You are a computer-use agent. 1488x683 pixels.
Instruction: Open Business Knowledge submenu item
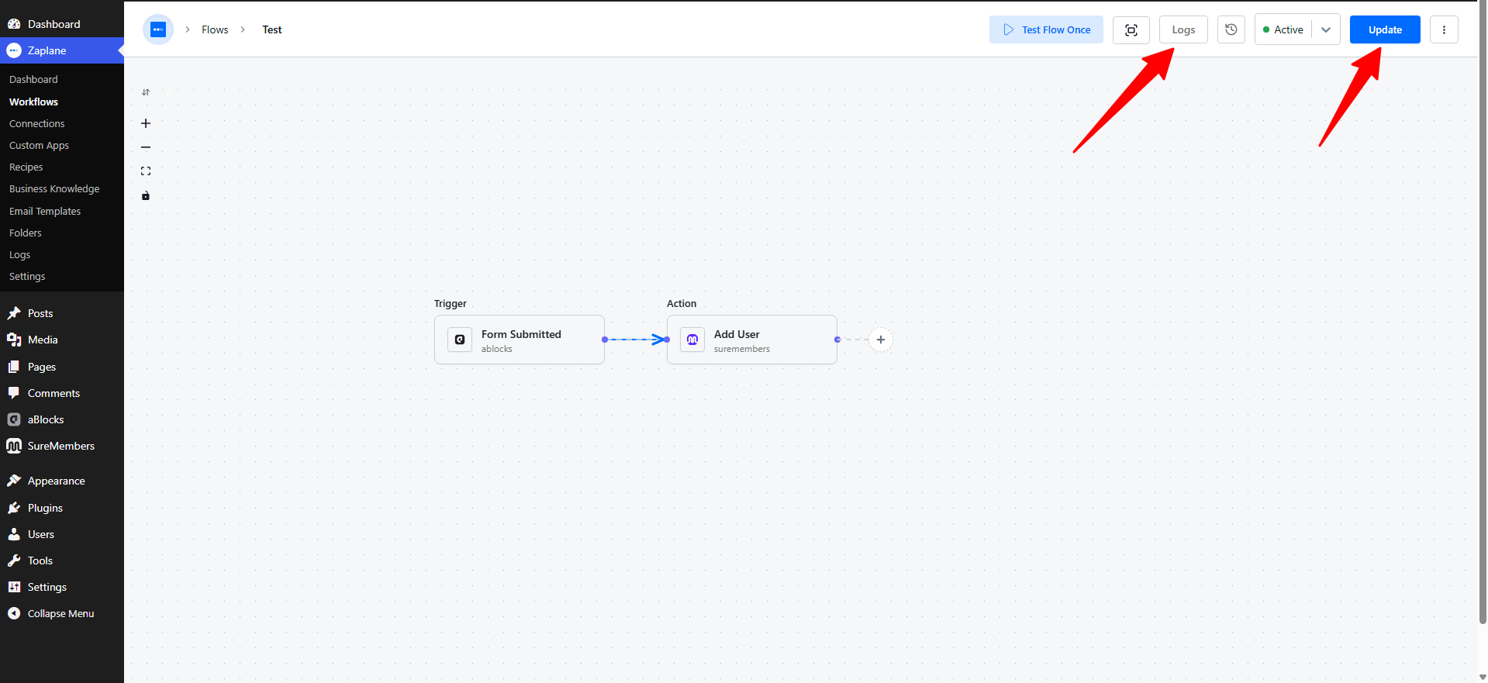pyautogui.click(x=54, y=188)
